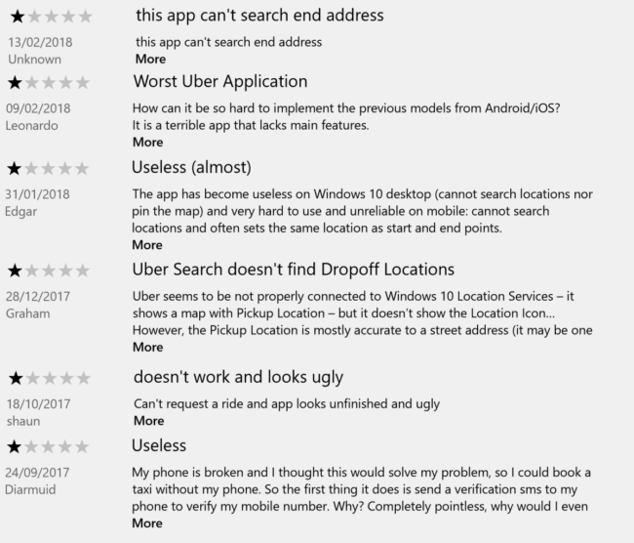Show More of Graham's dropoff locations review
Image resolution: width=634 pixels, height=543 pixels.
[x=148, y=347]
